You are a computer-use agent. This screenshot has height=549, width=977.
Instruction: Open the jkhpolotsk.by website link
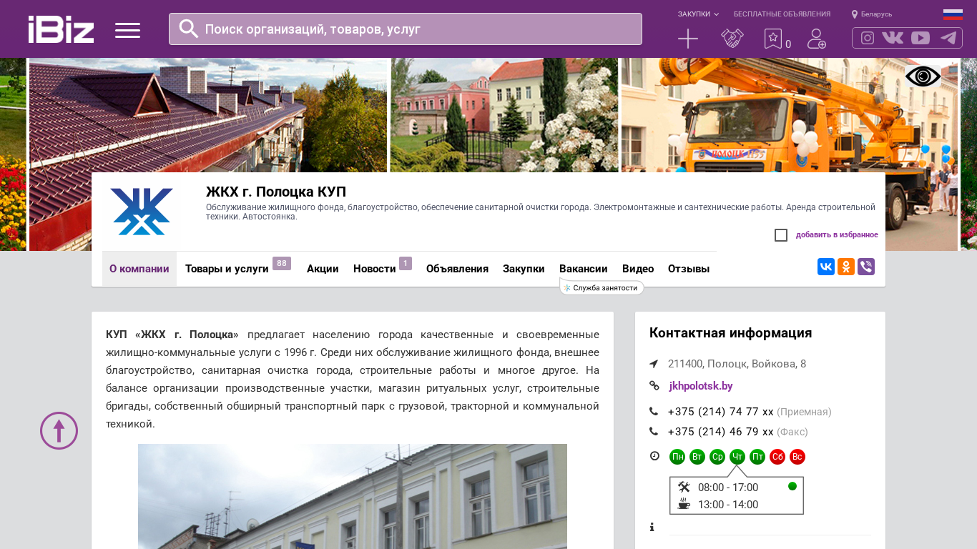click(x=701, y=386)
